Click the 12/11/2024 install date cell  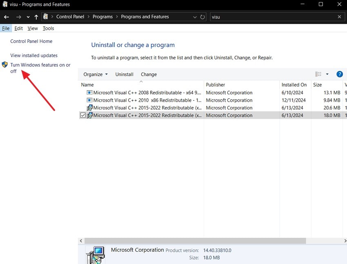294,100
